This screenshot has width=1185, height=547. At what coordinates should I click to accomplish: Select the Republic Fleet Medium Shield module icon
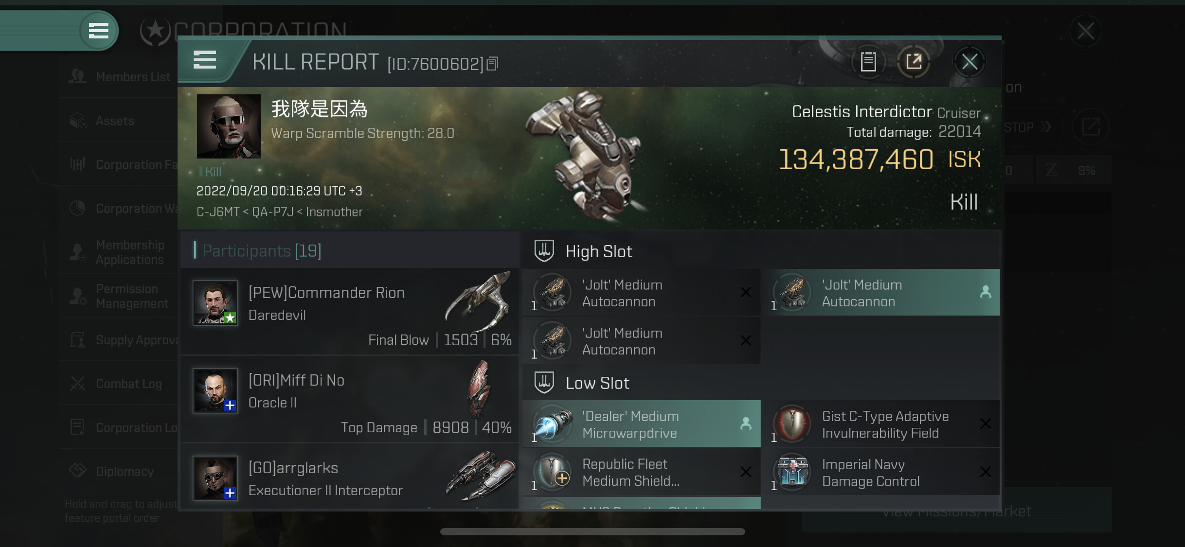553,472
